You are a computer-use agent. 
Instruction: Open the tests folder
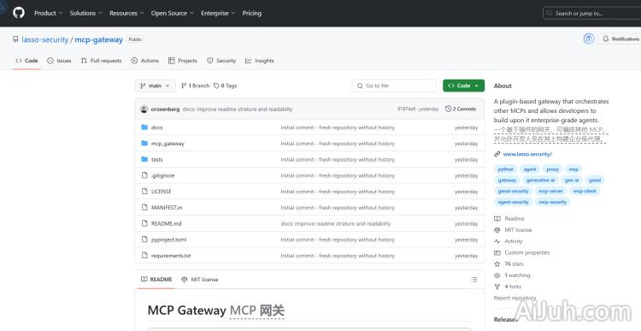pyautogui.click(x=157, y=160)
